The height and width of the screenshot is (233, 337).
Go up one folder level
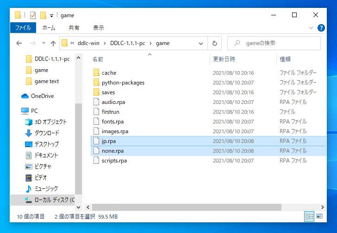point(53,43)
